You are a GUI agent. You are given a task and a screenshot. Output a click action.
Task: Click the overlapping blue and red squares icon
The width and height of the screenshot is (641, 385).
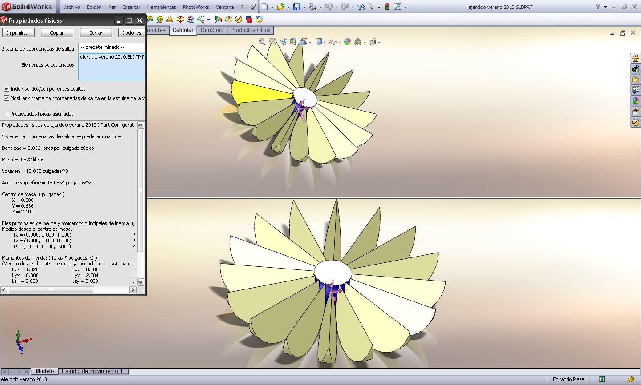pos(249,19)
